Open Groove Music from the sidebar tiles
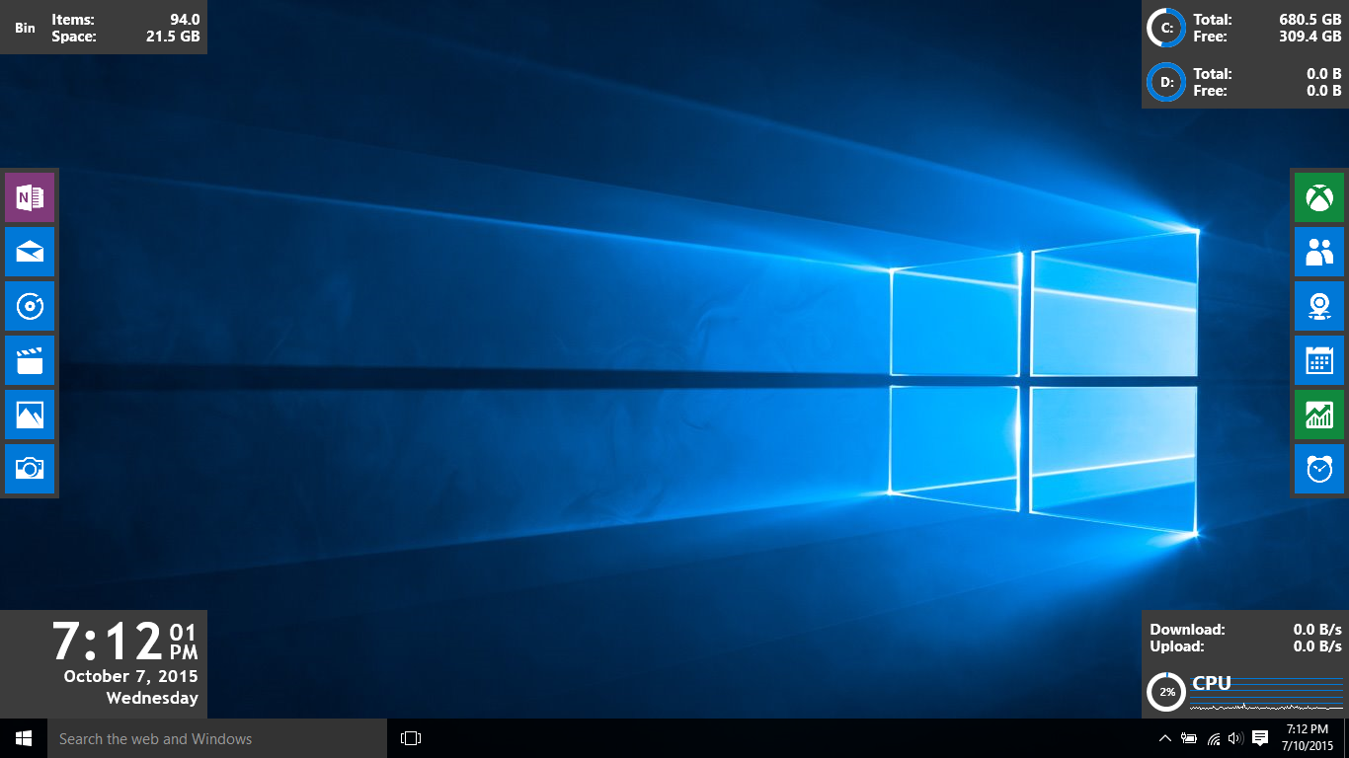The height and width of the screenshot is (758, 1349). point(30,306)
